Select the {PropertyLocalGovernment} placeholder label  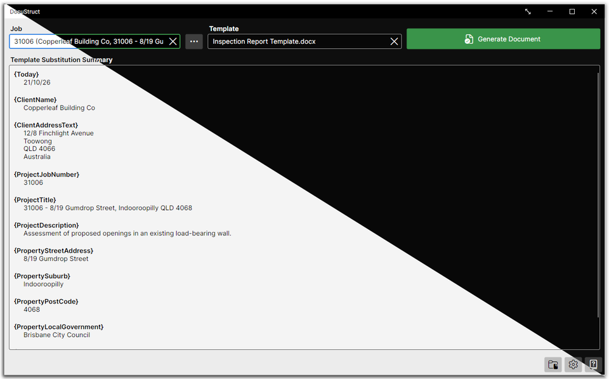58,327
